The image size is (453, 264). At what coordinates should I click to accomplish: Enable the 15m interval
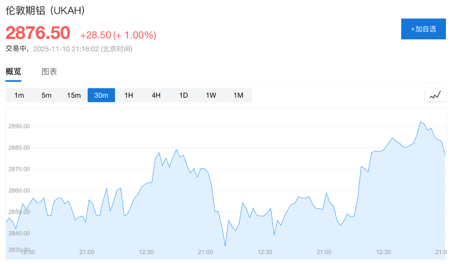74,95
